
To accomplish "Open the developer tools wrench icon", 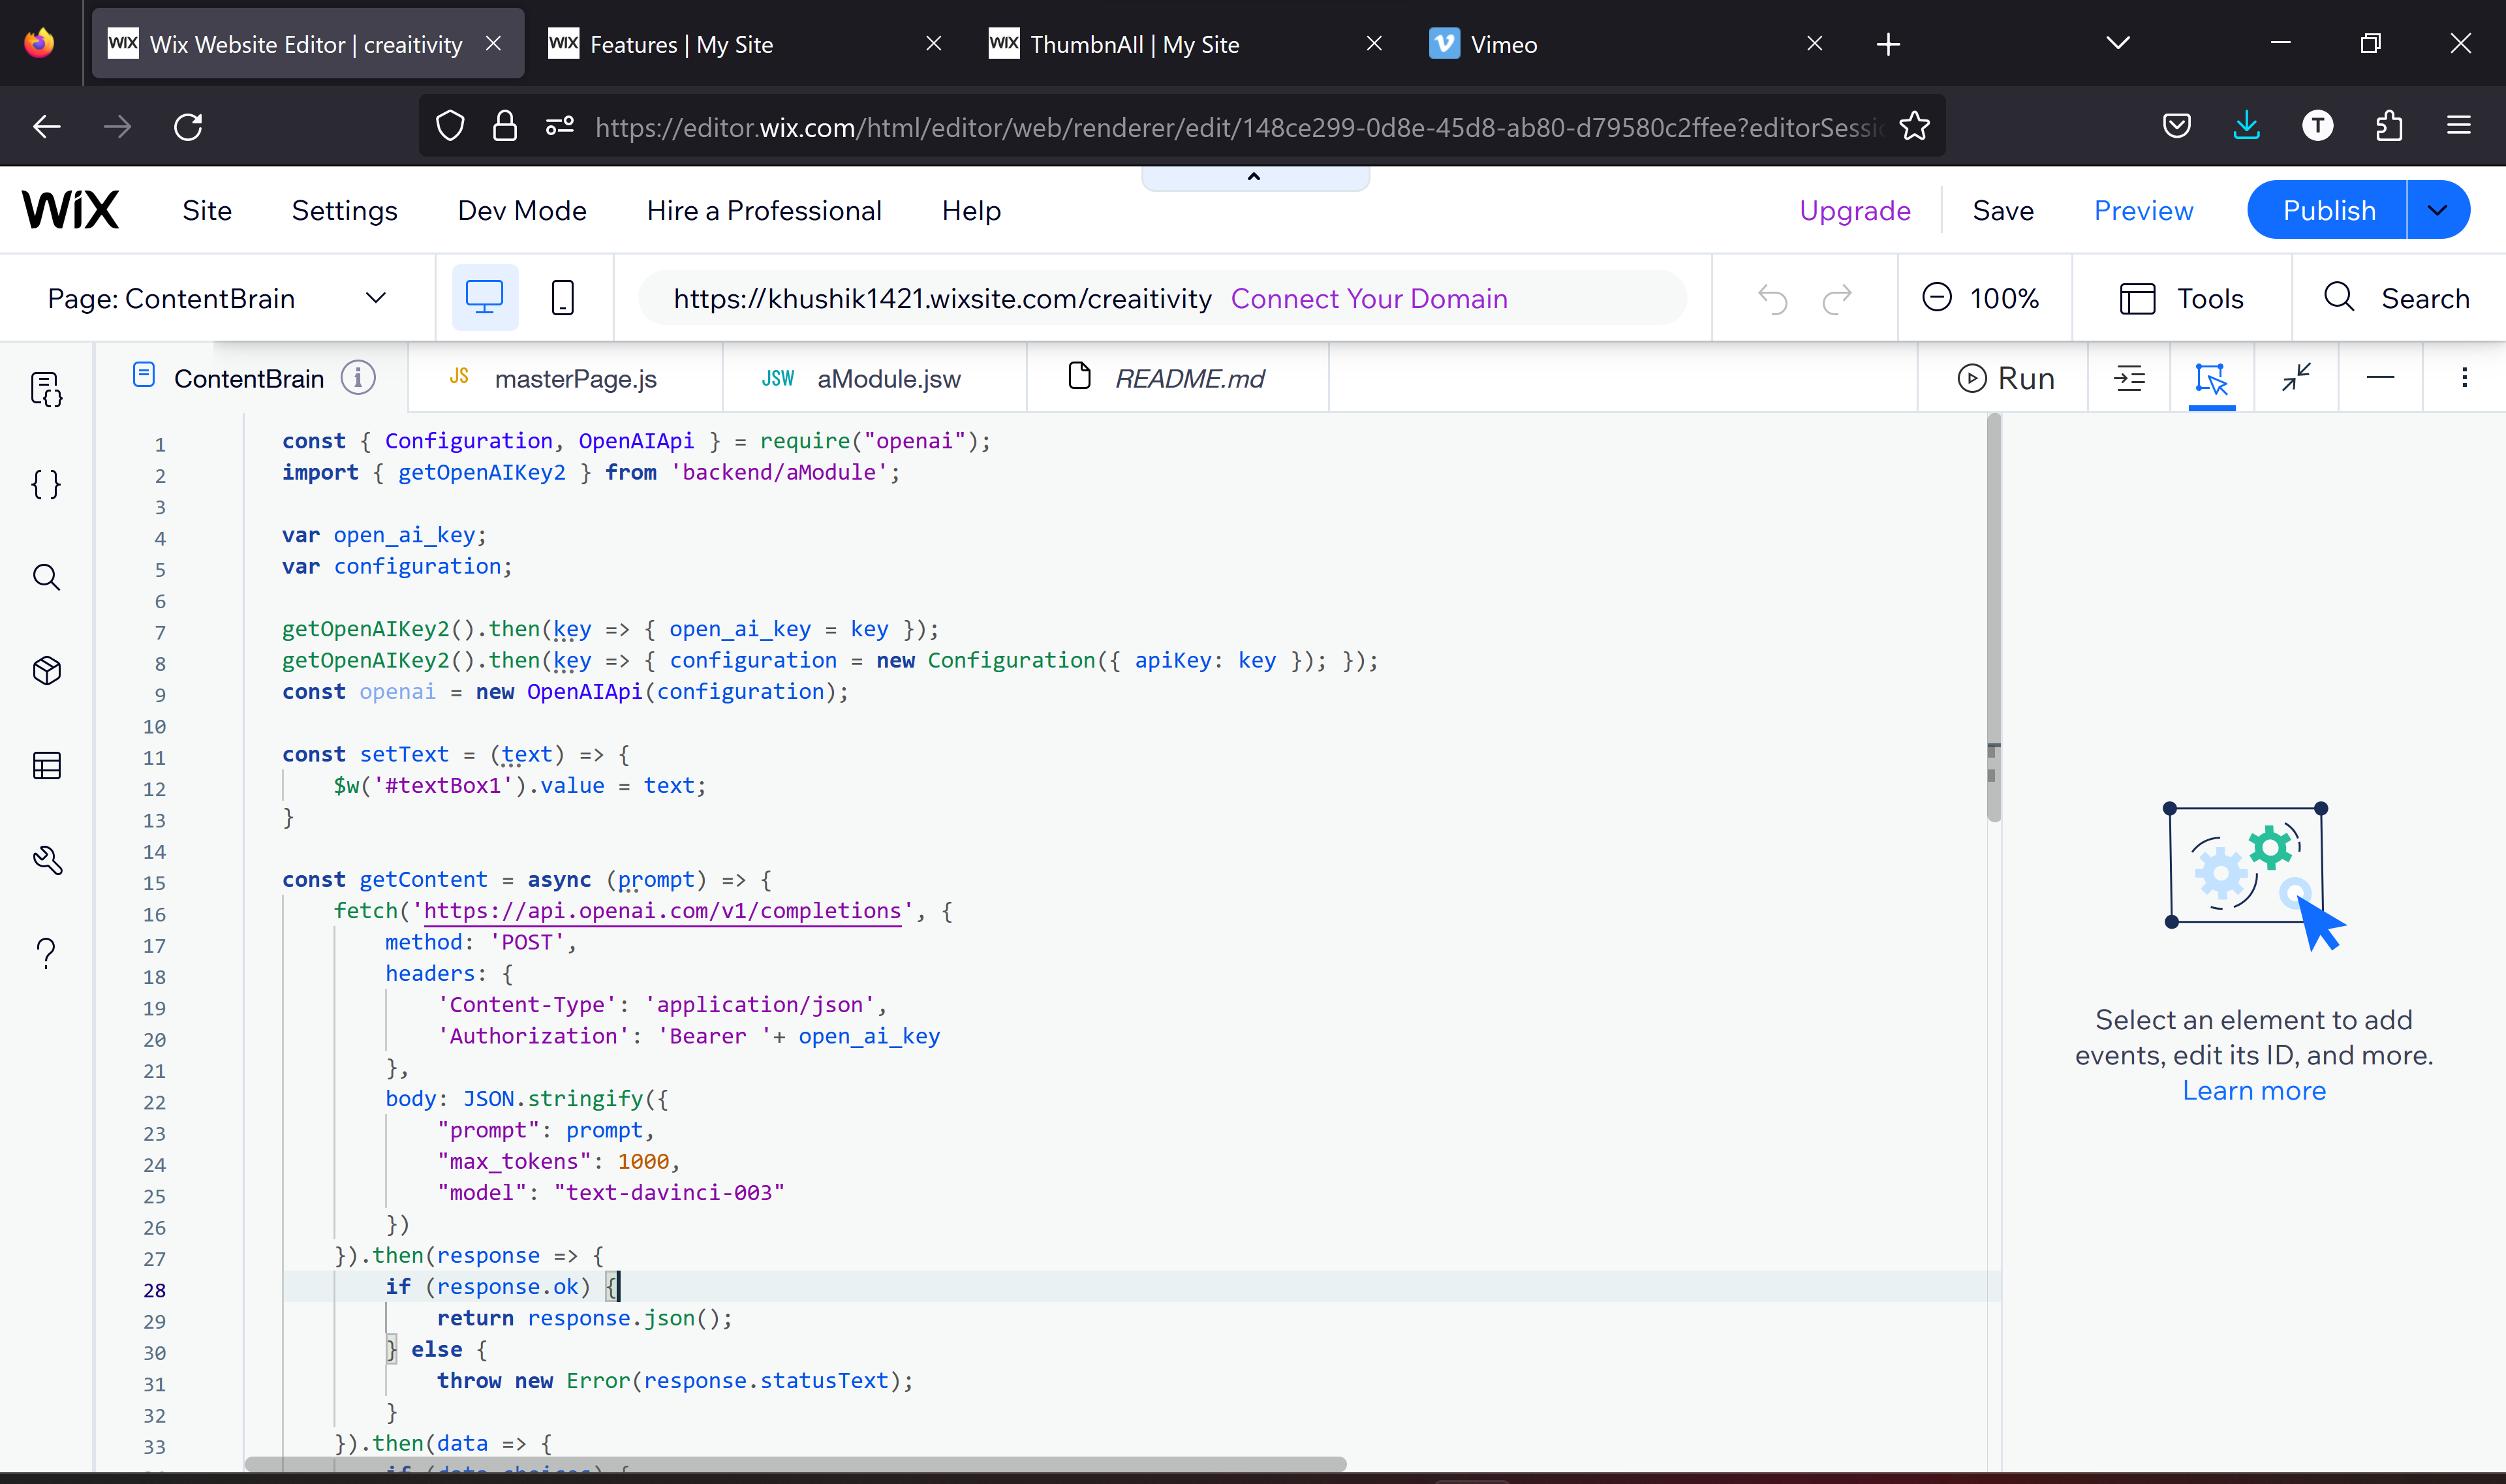I will point(46,860).
